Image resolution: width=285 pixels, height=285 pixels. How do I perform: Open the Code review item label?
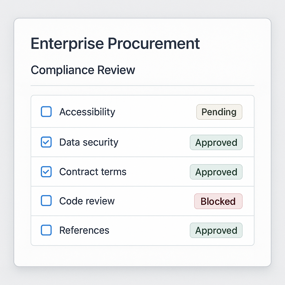click(87, 201)
